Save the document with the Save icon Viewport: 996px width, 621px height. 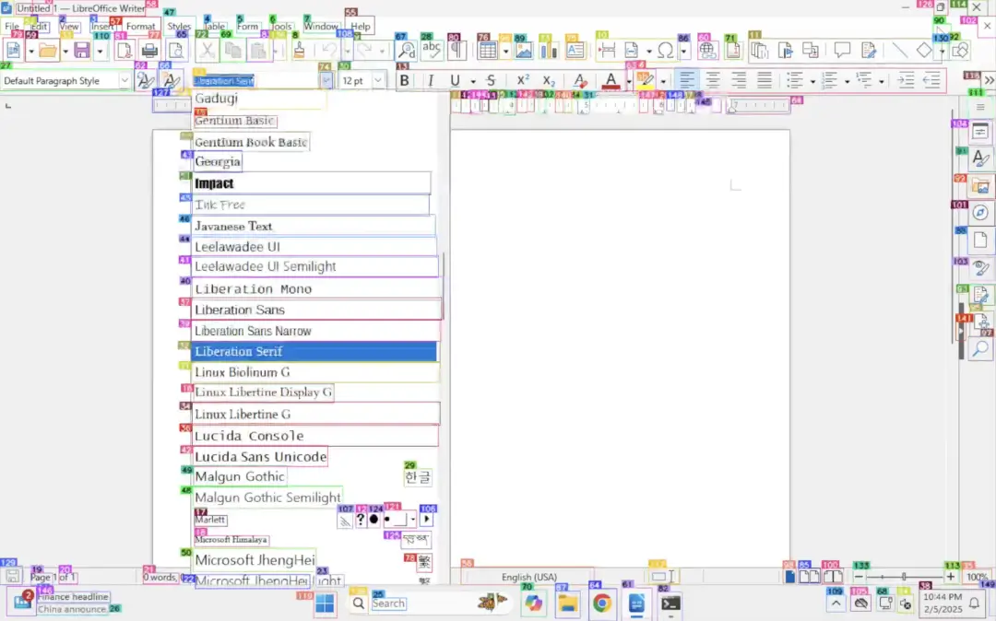[82, 50]
